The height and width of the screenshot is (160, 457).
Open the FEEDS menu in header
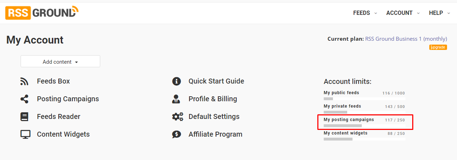click(365, 13)
